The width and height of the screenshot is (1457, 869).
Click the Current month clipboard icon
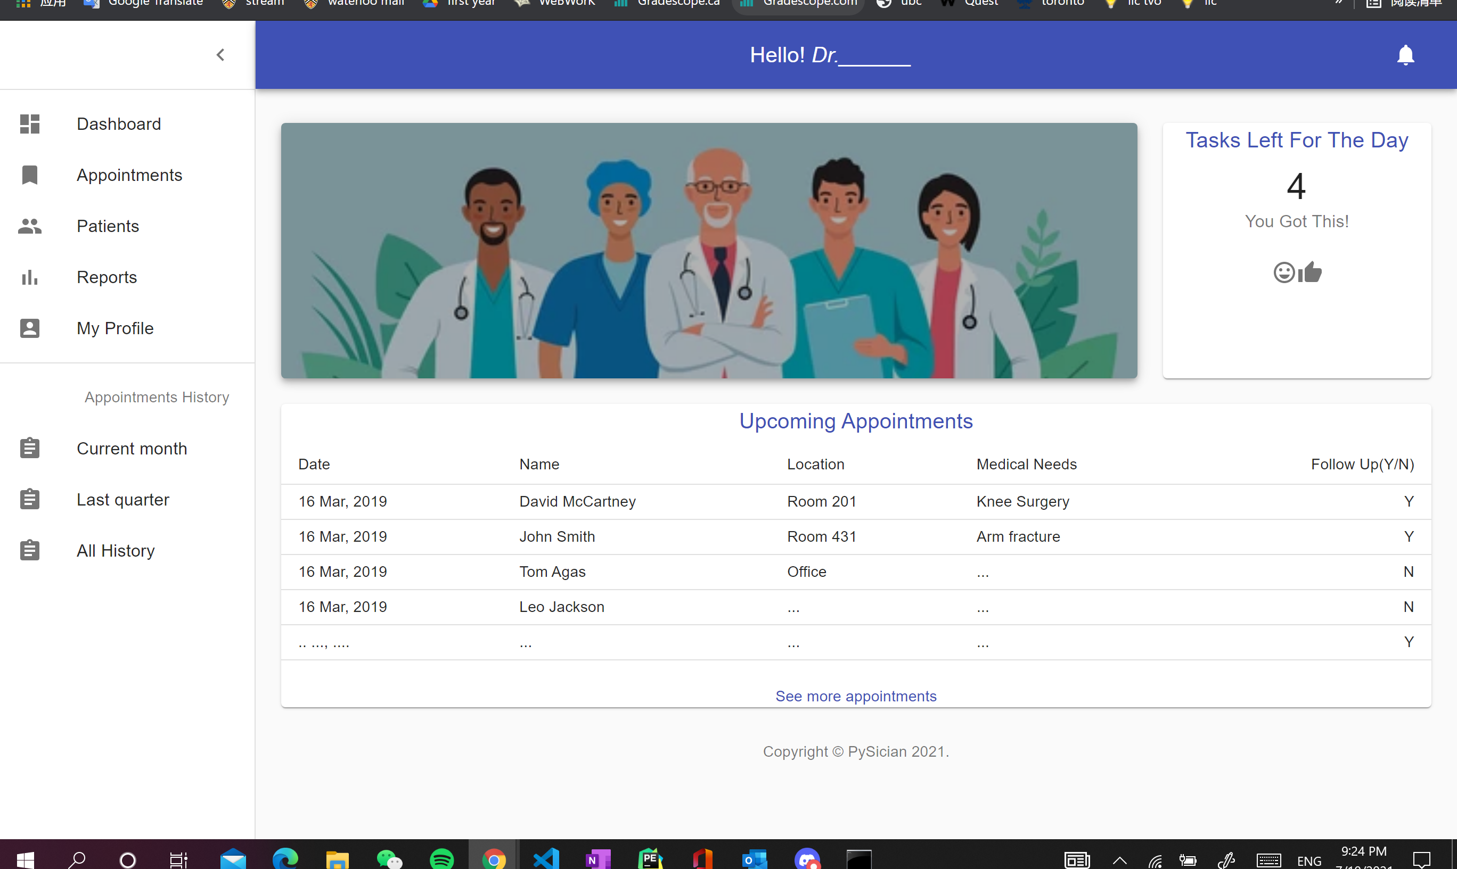(x=29, y=448)
